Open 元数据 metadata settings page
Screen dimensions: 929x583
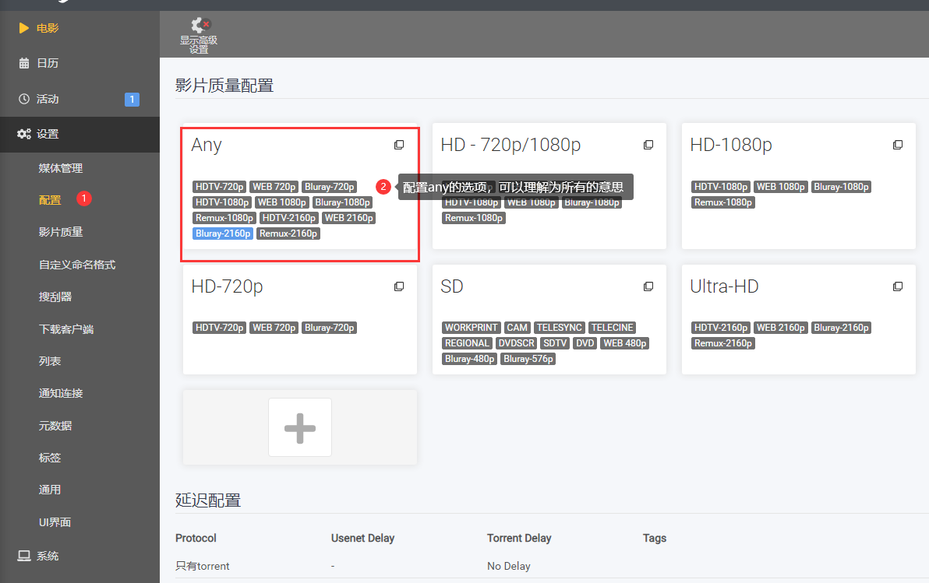coord(55,426)
